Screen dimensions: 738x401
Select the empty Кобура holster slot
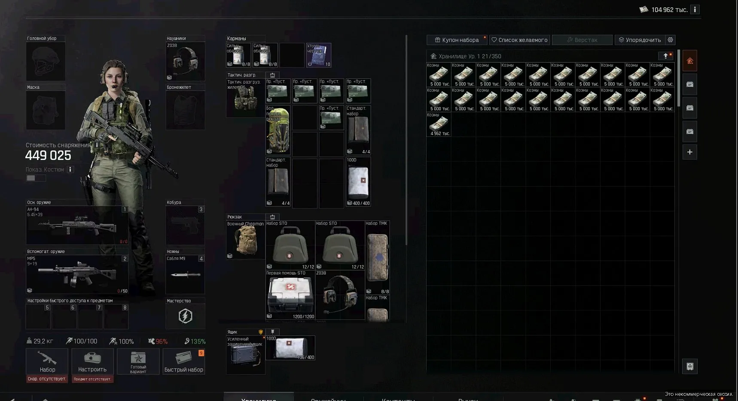point(185,225)
